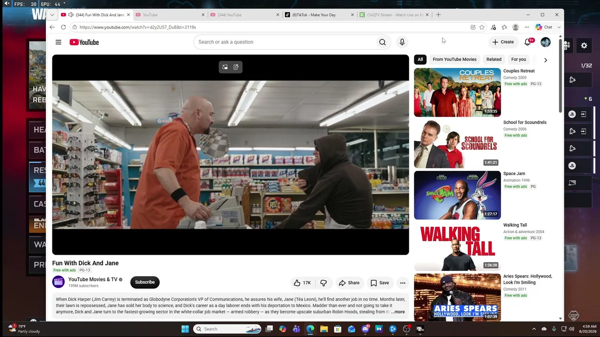Mute the tab using the speaker icon
The width and height of the screenshot is (600, 337).
pos(70,15)
